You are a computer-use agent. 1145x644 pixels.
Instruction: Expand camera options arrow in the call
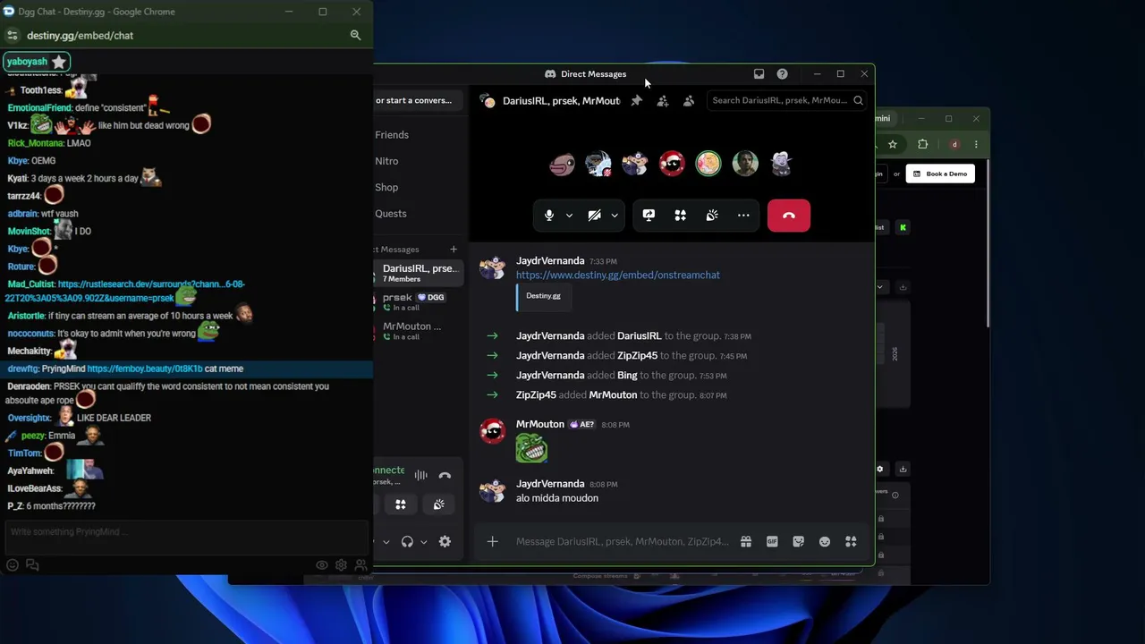(x=614, y=216)
